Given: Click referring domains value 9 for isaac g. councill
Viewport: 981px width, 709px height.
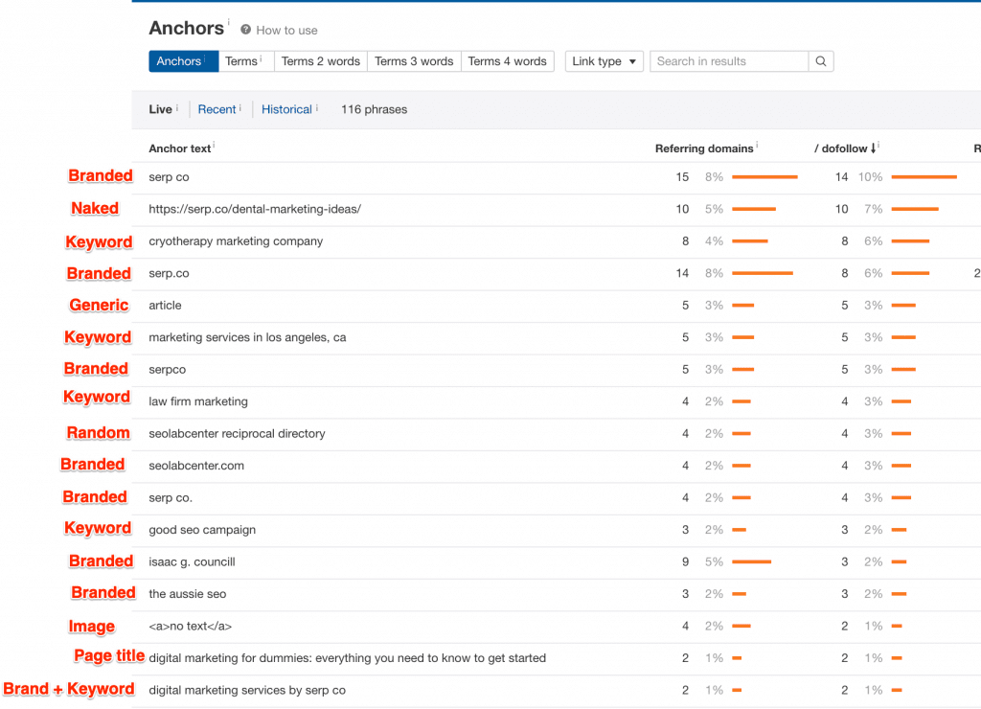Looking at the screenshot, I should click(x=685, y=562).
